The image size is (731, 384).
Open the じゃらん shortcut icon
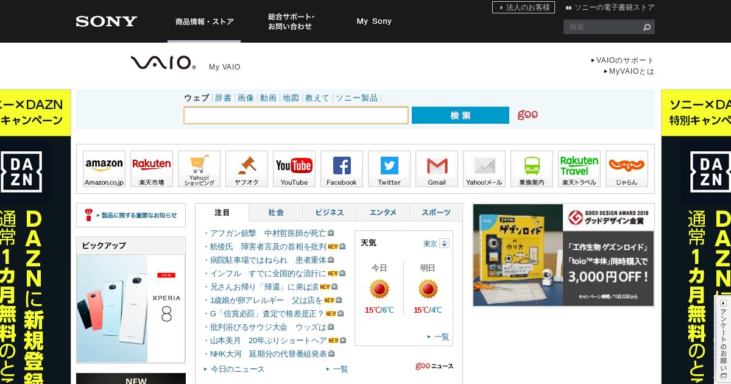pos(627,169)
